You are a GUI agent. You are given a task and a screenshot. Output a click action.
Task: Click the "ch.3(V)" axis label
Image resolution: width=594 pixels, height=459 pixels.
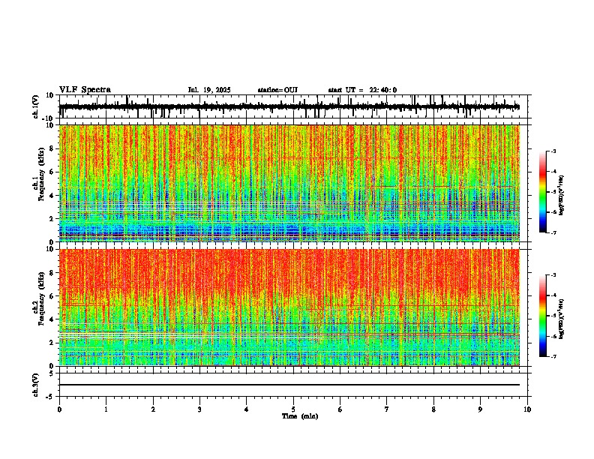tap(36, 385)
